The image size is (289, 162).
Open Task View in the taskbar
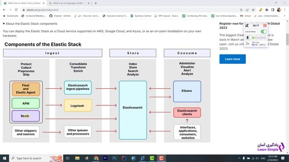(68, 158)
